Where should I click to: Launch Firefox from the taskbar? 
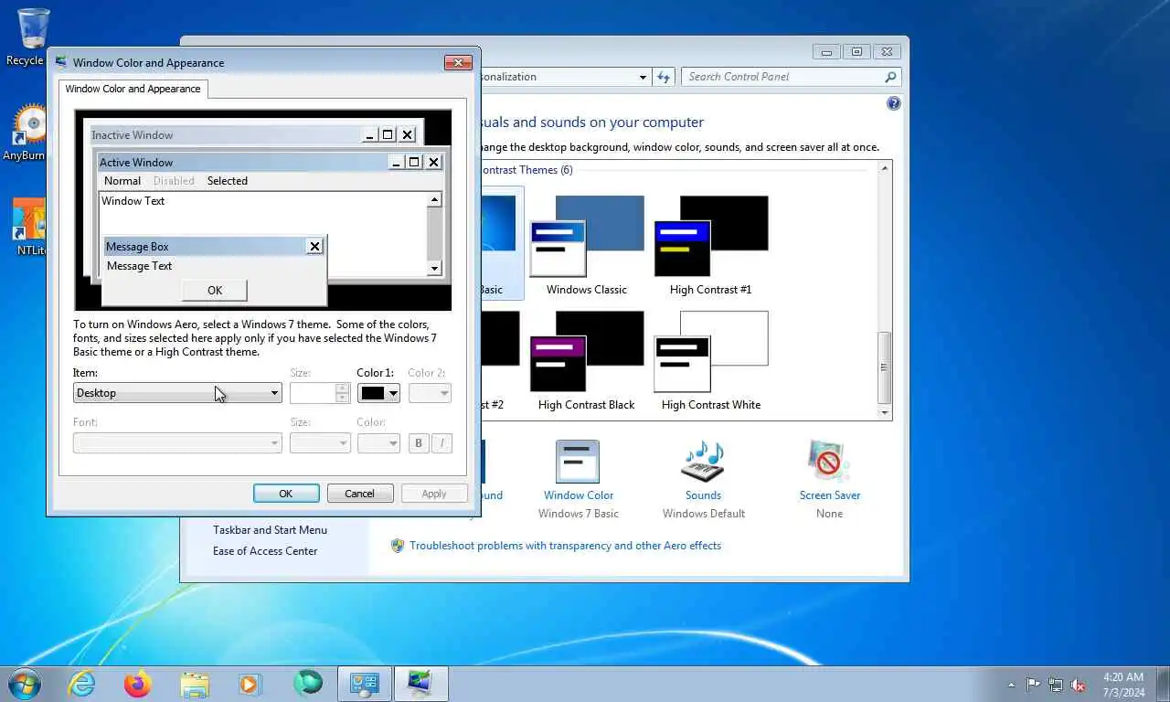tap(138, 684)
